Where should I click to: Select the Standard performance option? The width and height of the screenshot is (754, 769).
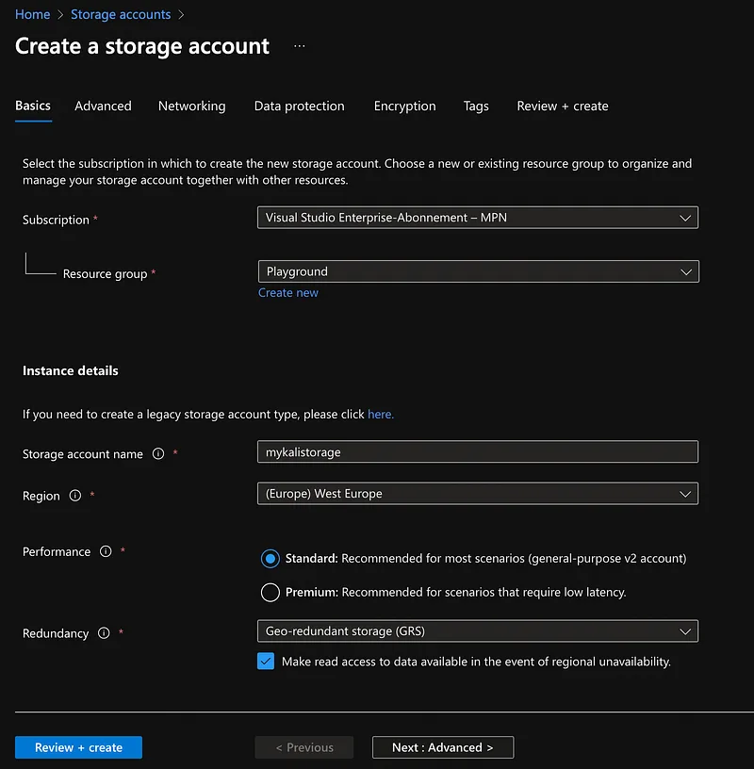270,558
